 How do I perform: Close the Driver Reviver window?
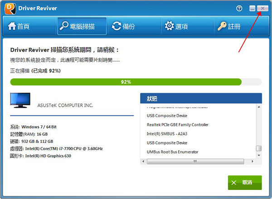262,8
